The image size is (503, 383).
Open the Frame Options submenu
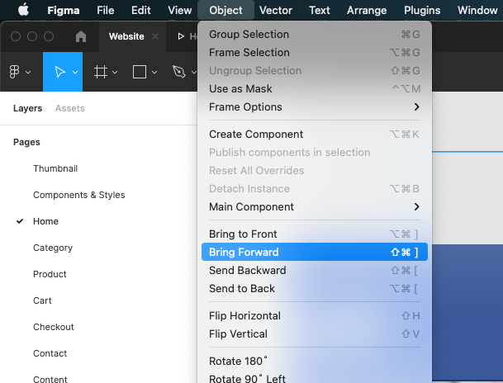315,106
